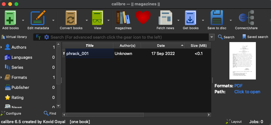Click the red heart donate icon
This screenshot has width=271, height=125.
143,18
